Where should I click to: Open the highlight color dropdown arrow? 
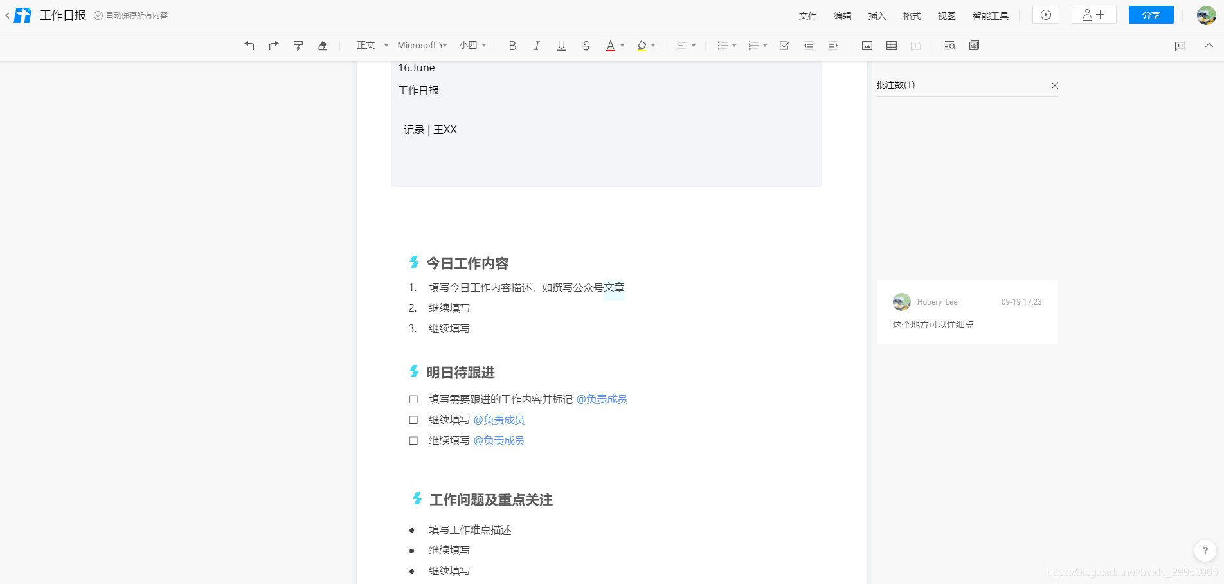[x=653, y=46]
